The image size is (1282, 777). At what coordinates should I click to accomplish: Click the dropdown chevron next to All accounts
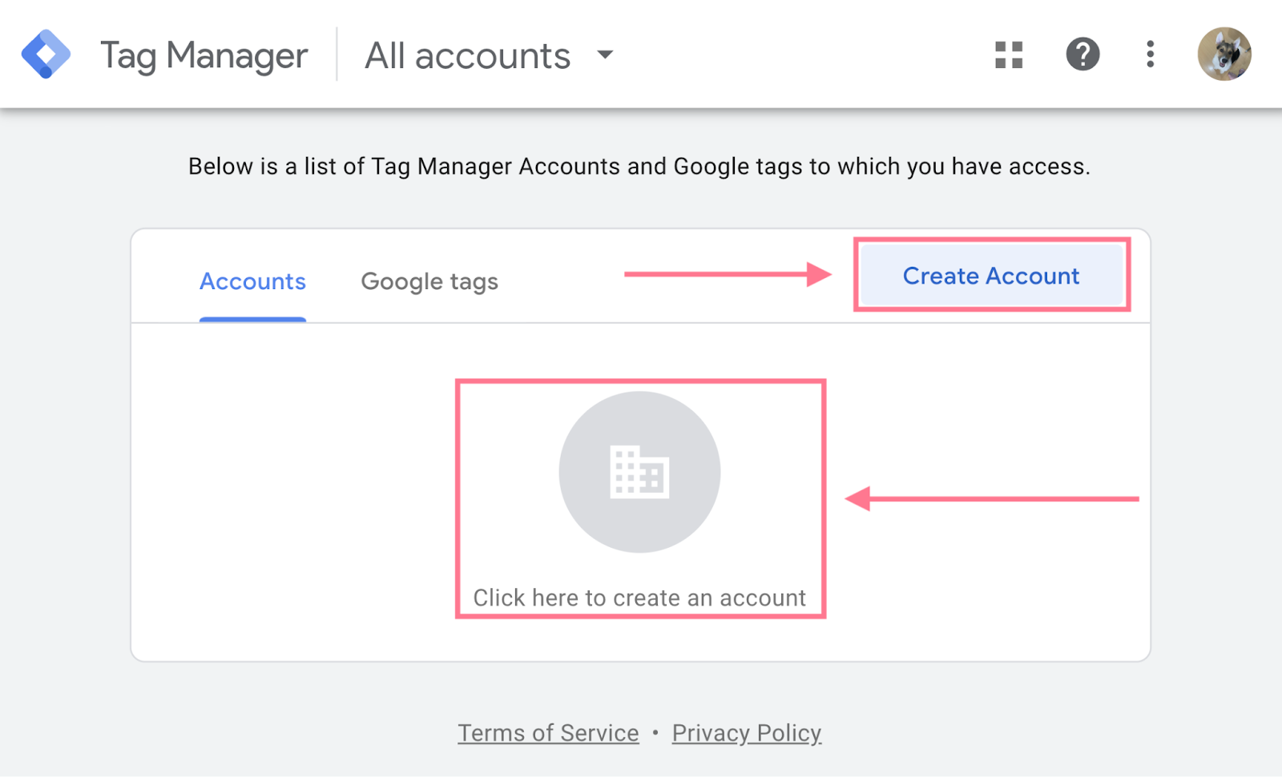coord(605,55)
